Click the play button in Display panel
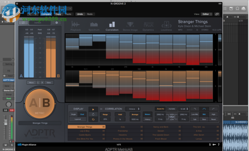The image size is (249, 151). pos(93,109)
